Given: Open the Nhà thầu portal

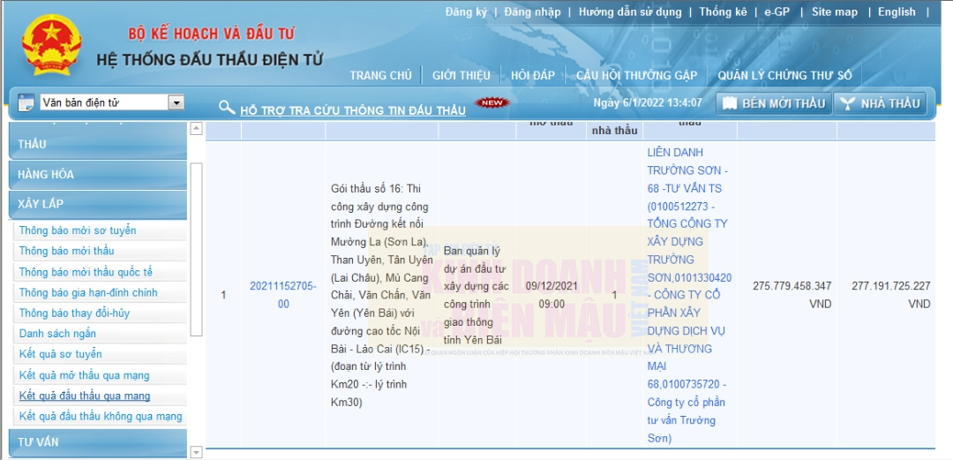Looking at the screenshot, I should (880, 103).
